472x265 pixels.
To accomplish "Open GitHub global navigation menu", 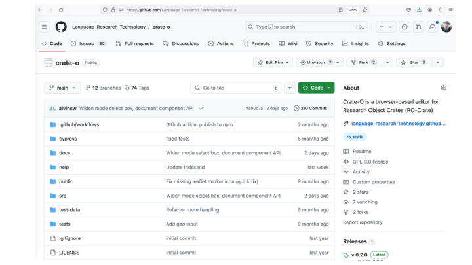I will (x=45, y=27).
